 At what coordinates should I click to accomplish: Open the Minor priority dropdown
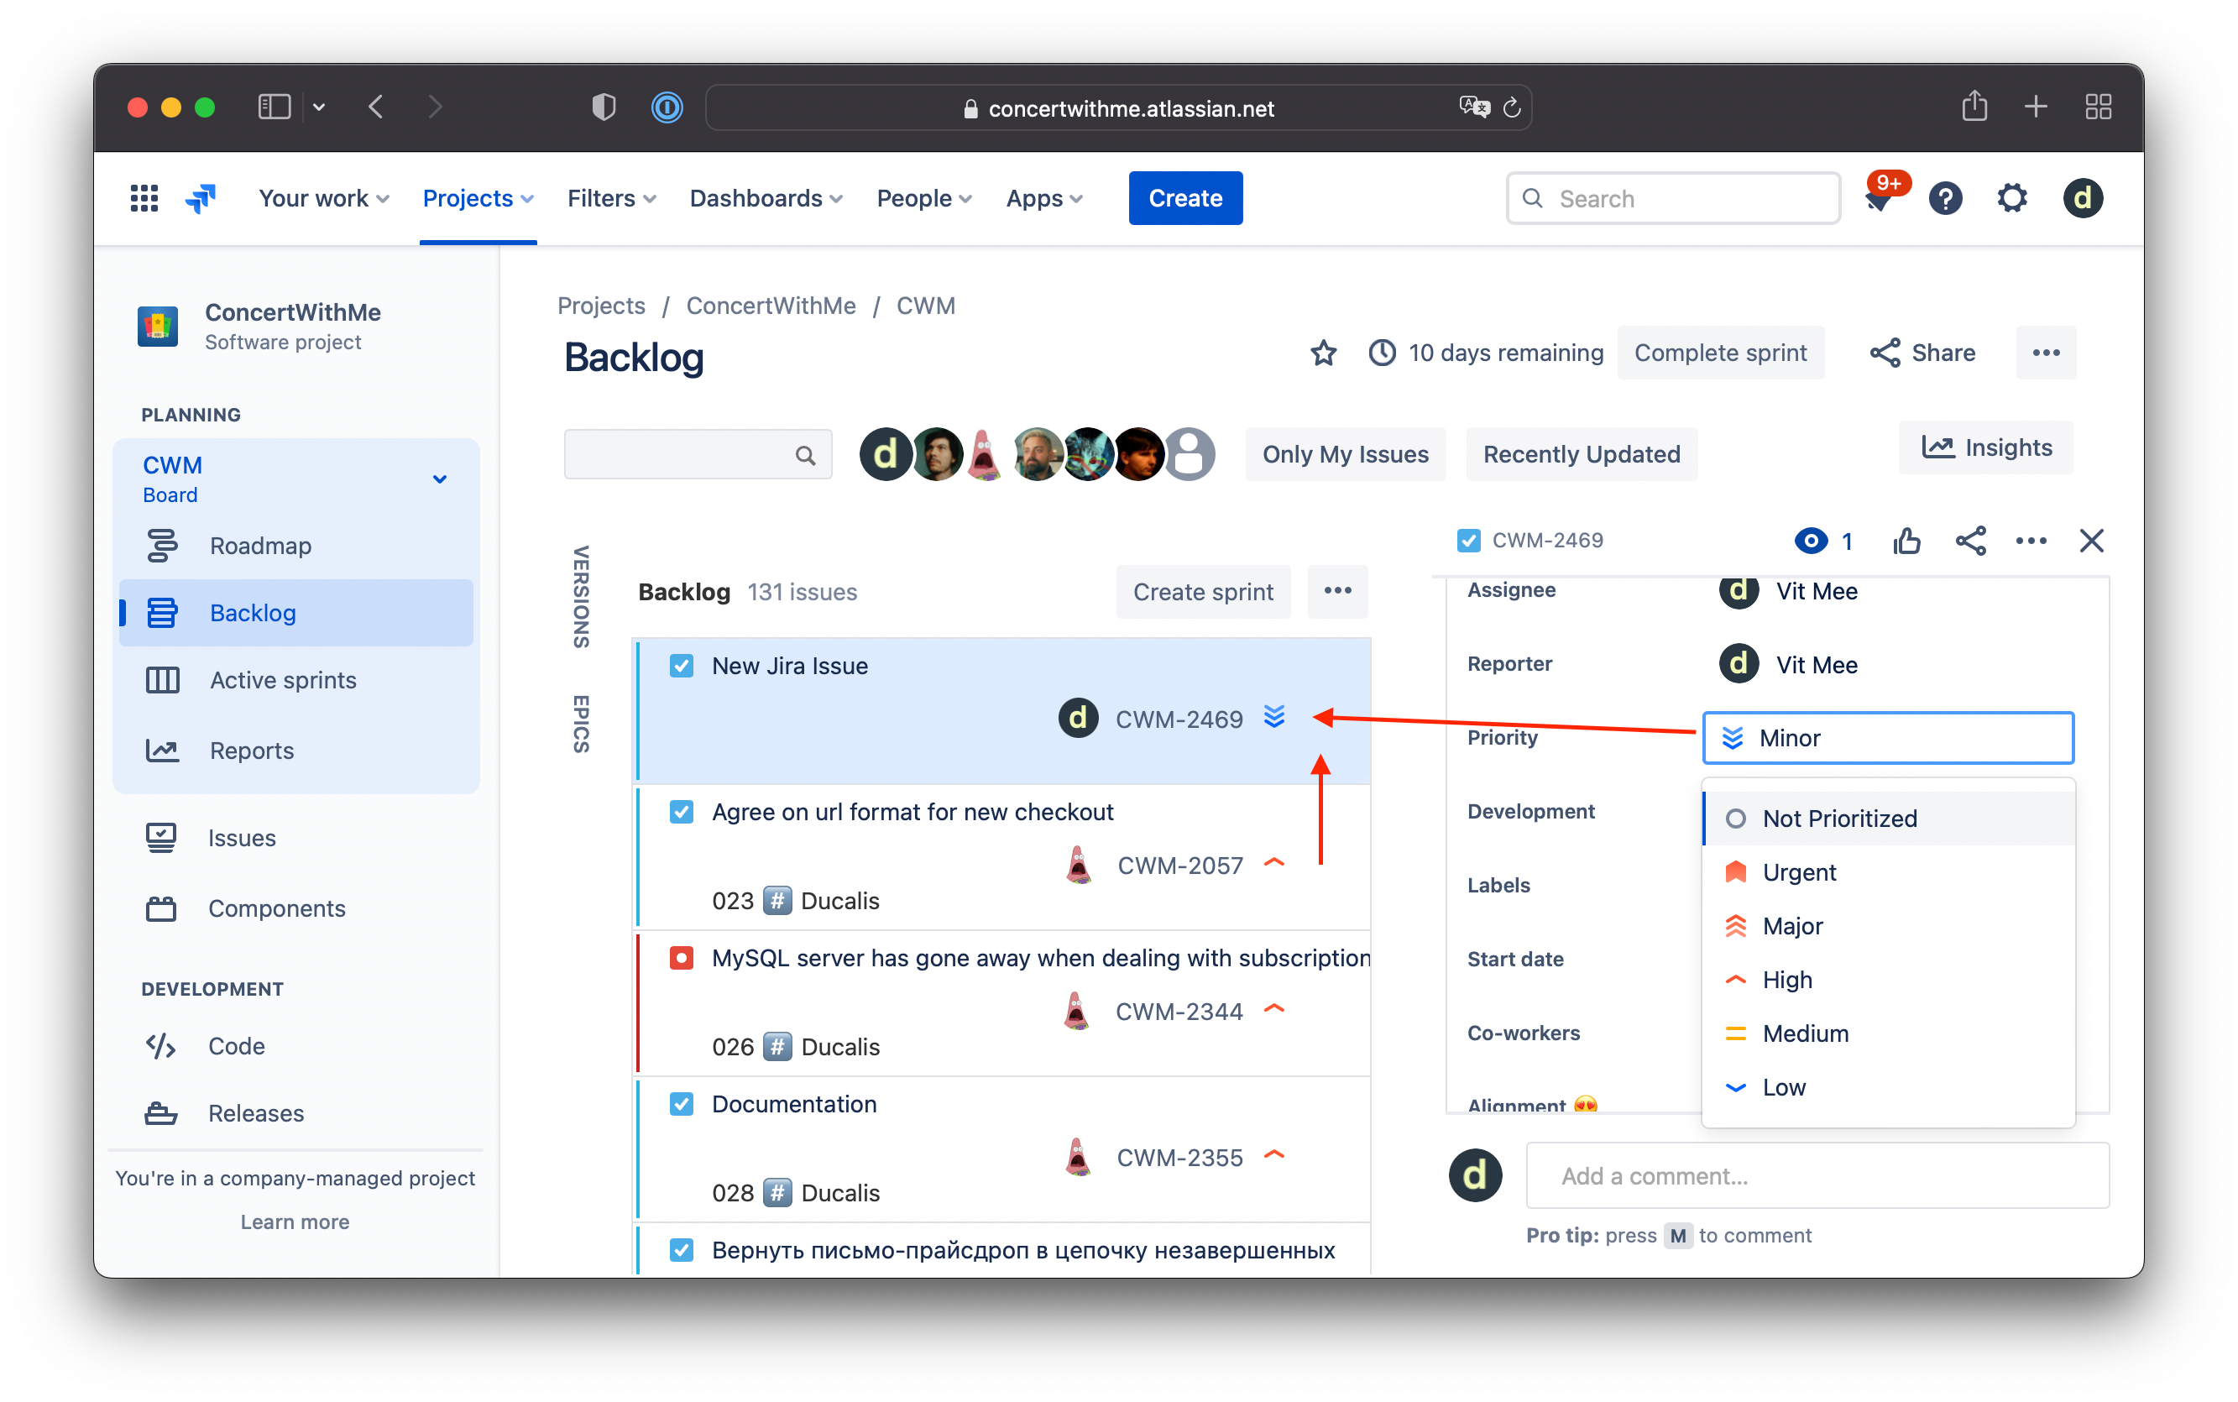pyautogui.click(x=1888, y=737)
